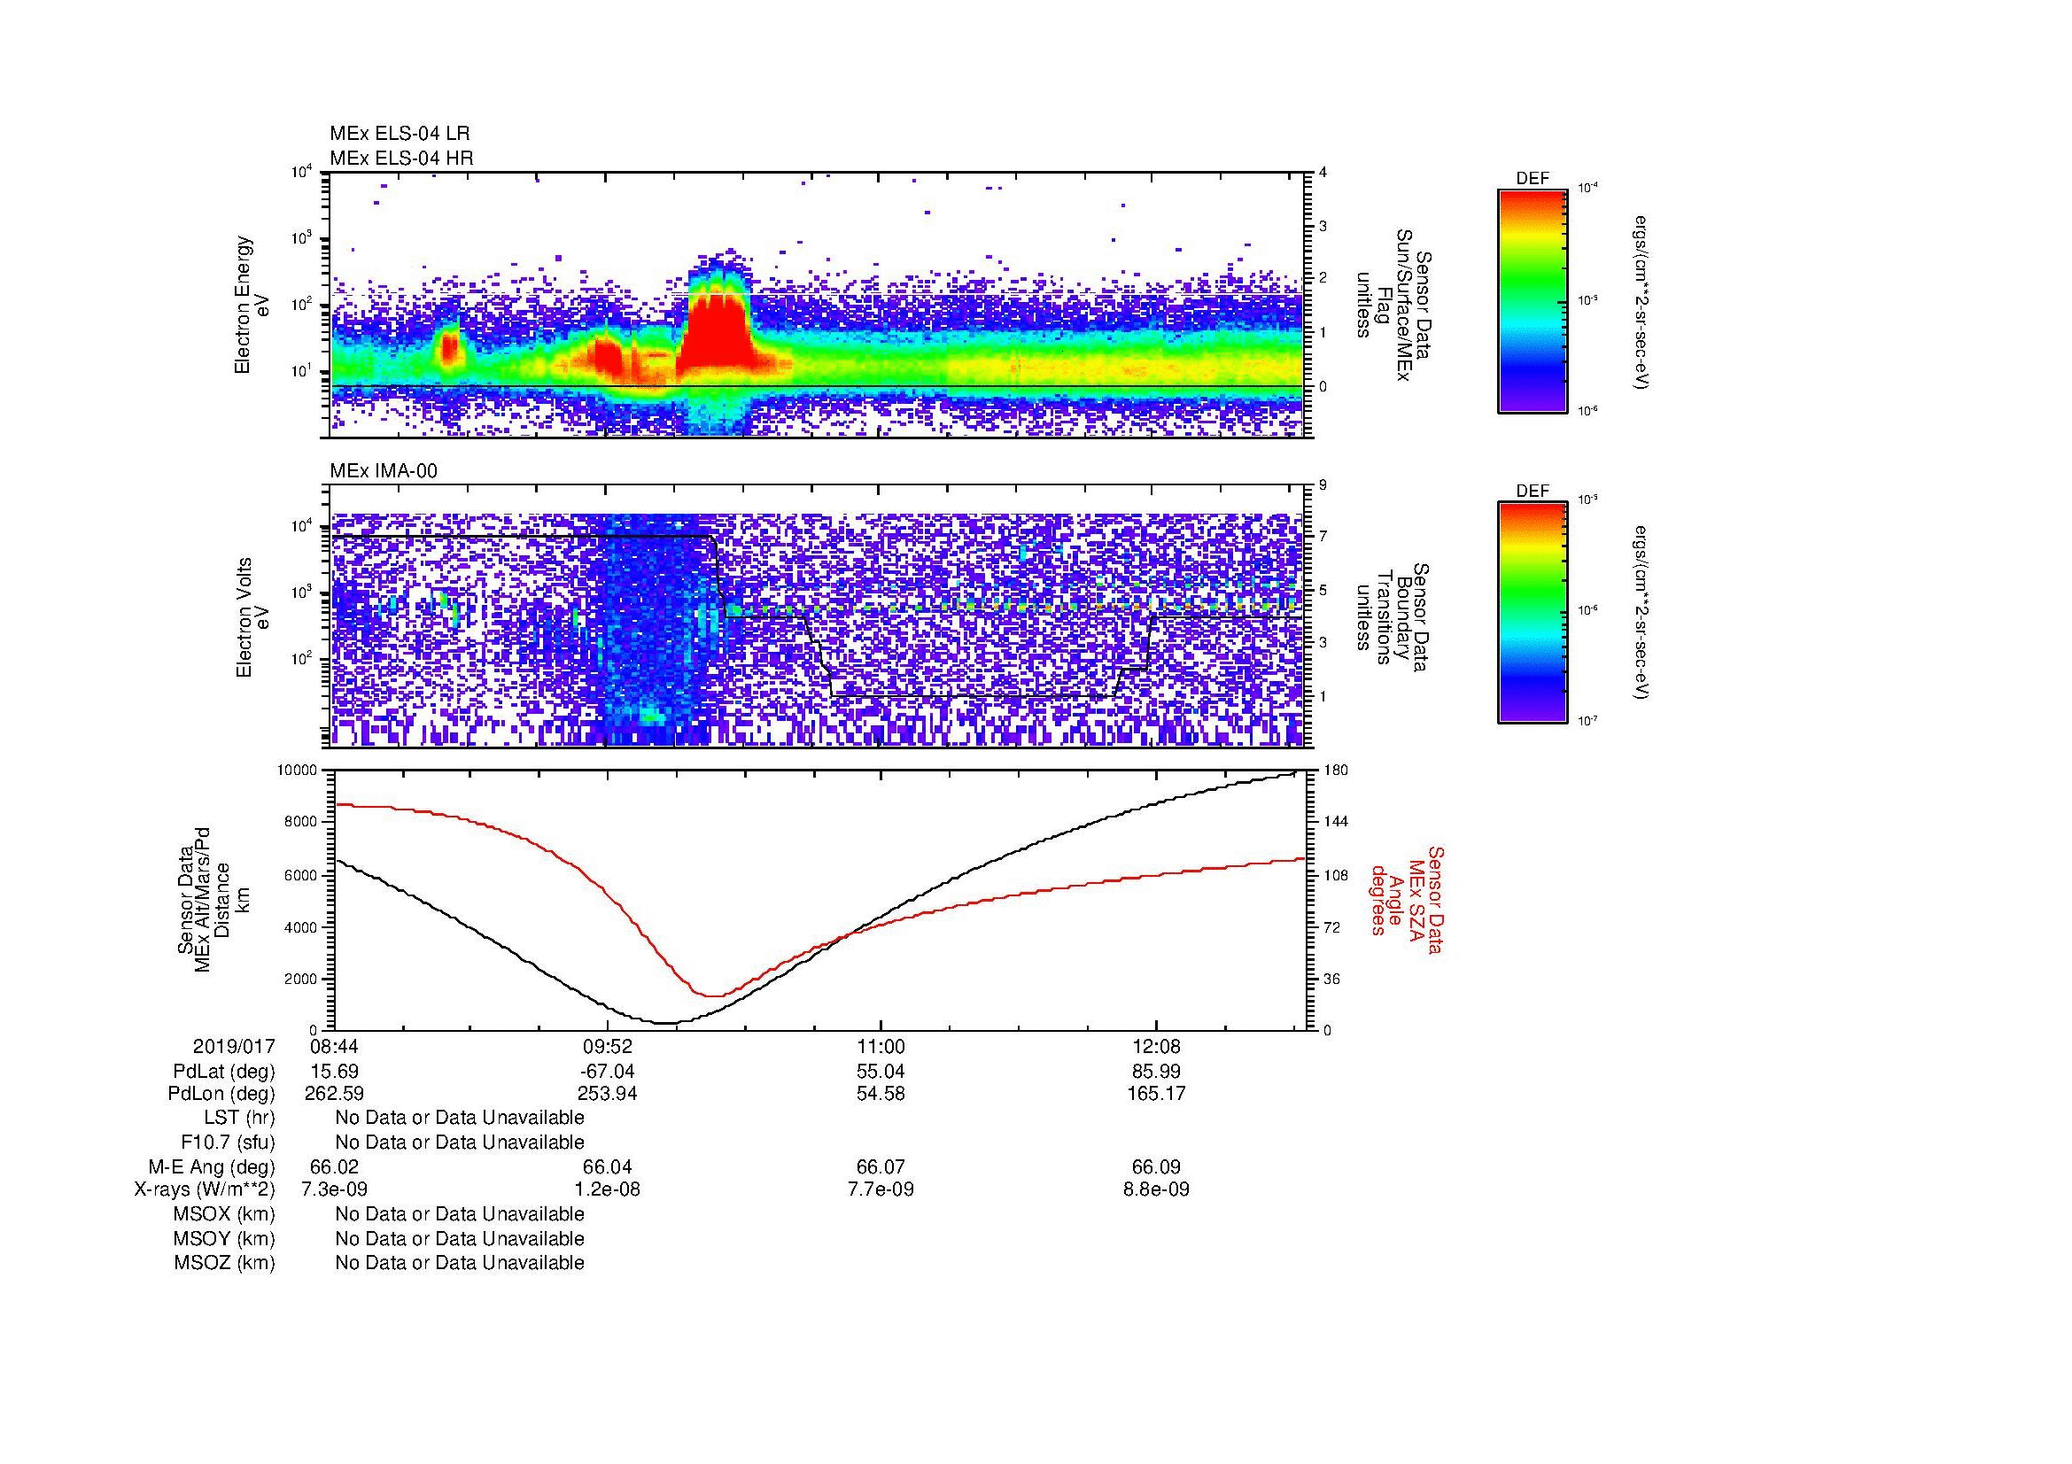Screen dimensions: 2072x1464
Task: Click the red 'MEx SZA Angle' axis label
Action: (1406, 900)
